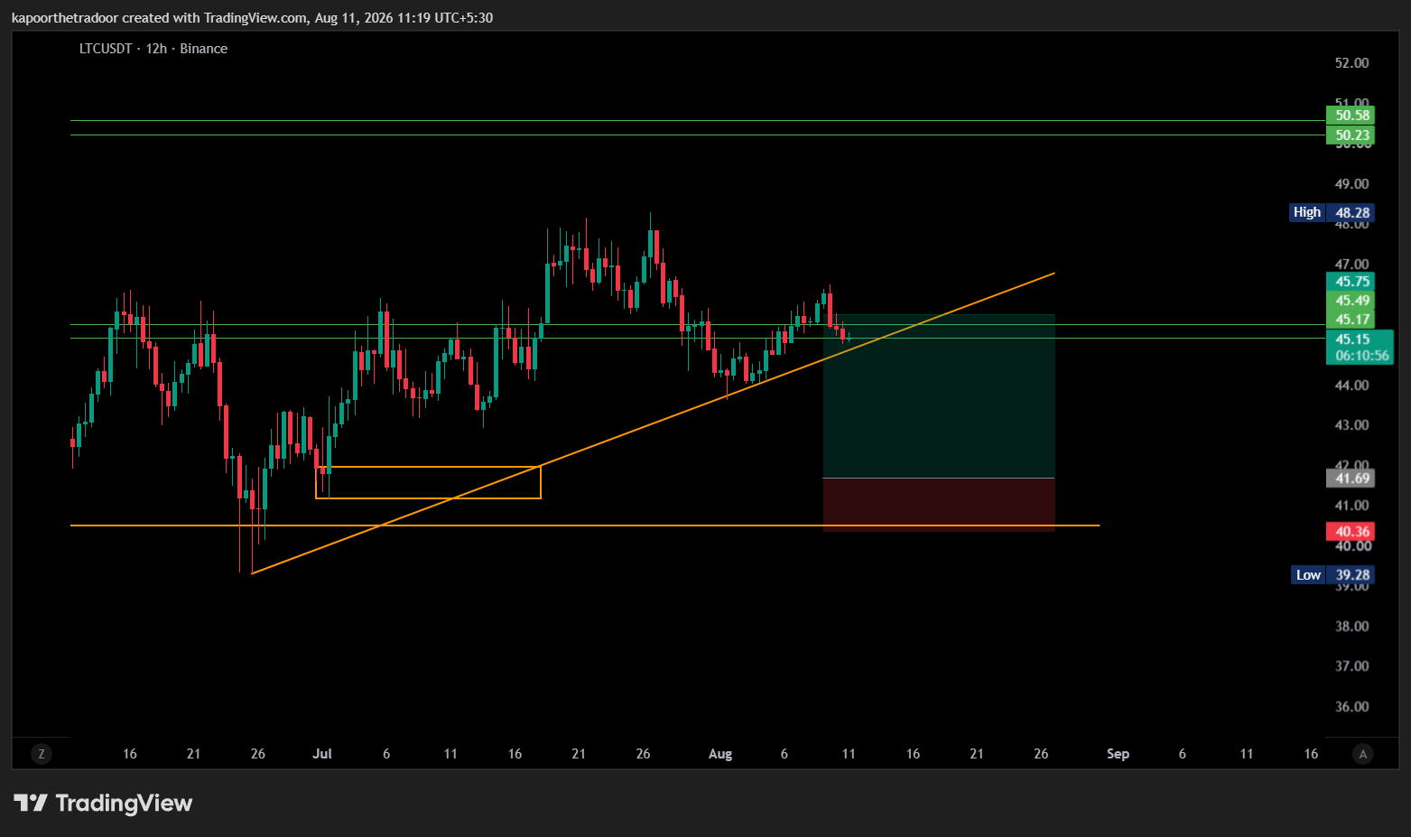Click the 44.00 price axis tick
The height and width of the screenshot is (837, 1411).
[x=1351, y=386]
